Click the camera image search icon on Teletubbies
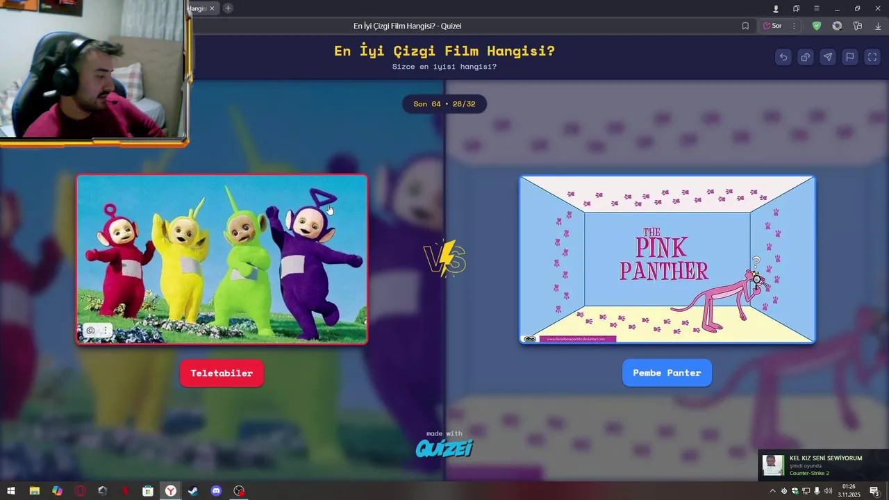889x500 pixels. coord(90,331)
